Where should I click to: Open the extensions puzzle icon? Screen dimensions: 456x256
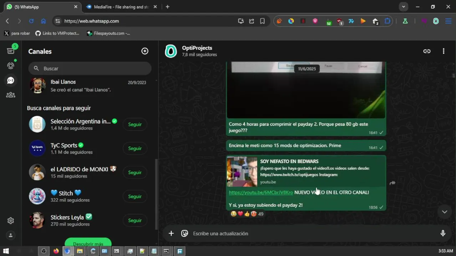point(387,21)
